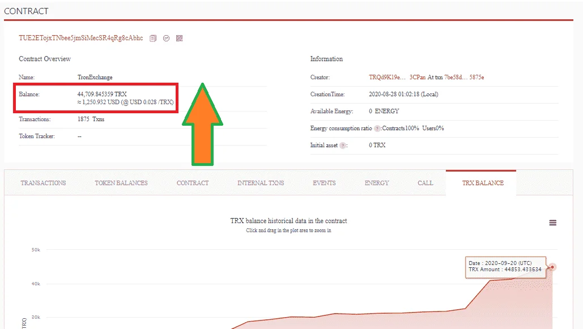Click the Initial asset help icon

[x=342, y=146]
